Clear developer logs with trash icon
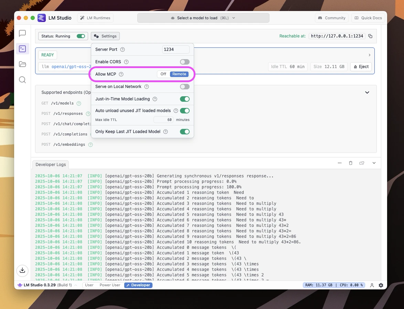 pos(351,163)
